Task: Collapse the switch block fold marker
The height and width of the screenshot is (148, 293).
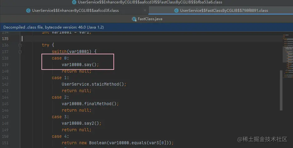Action: pyautogui.click(x=20, y=52)
